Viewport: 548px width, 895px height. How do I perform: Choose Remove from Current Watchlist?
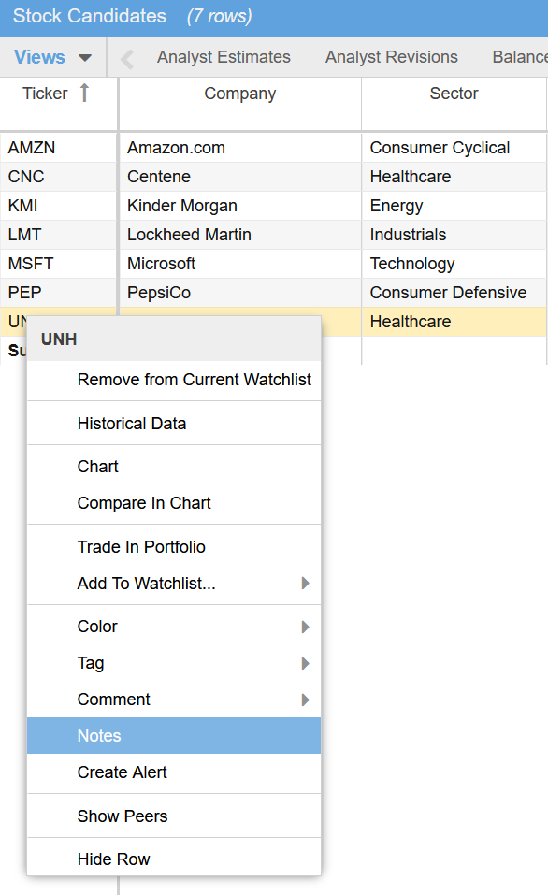tap(174, 380)
